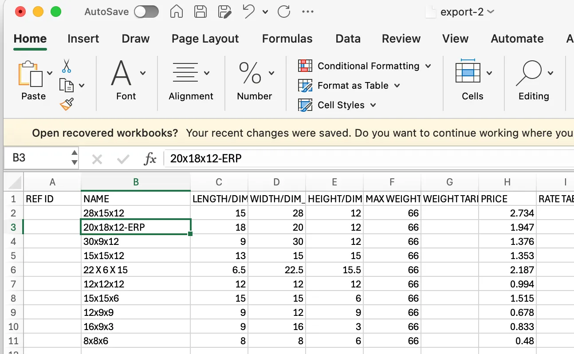
Task: Open the Font group
Action: click(x=126, y=80)
